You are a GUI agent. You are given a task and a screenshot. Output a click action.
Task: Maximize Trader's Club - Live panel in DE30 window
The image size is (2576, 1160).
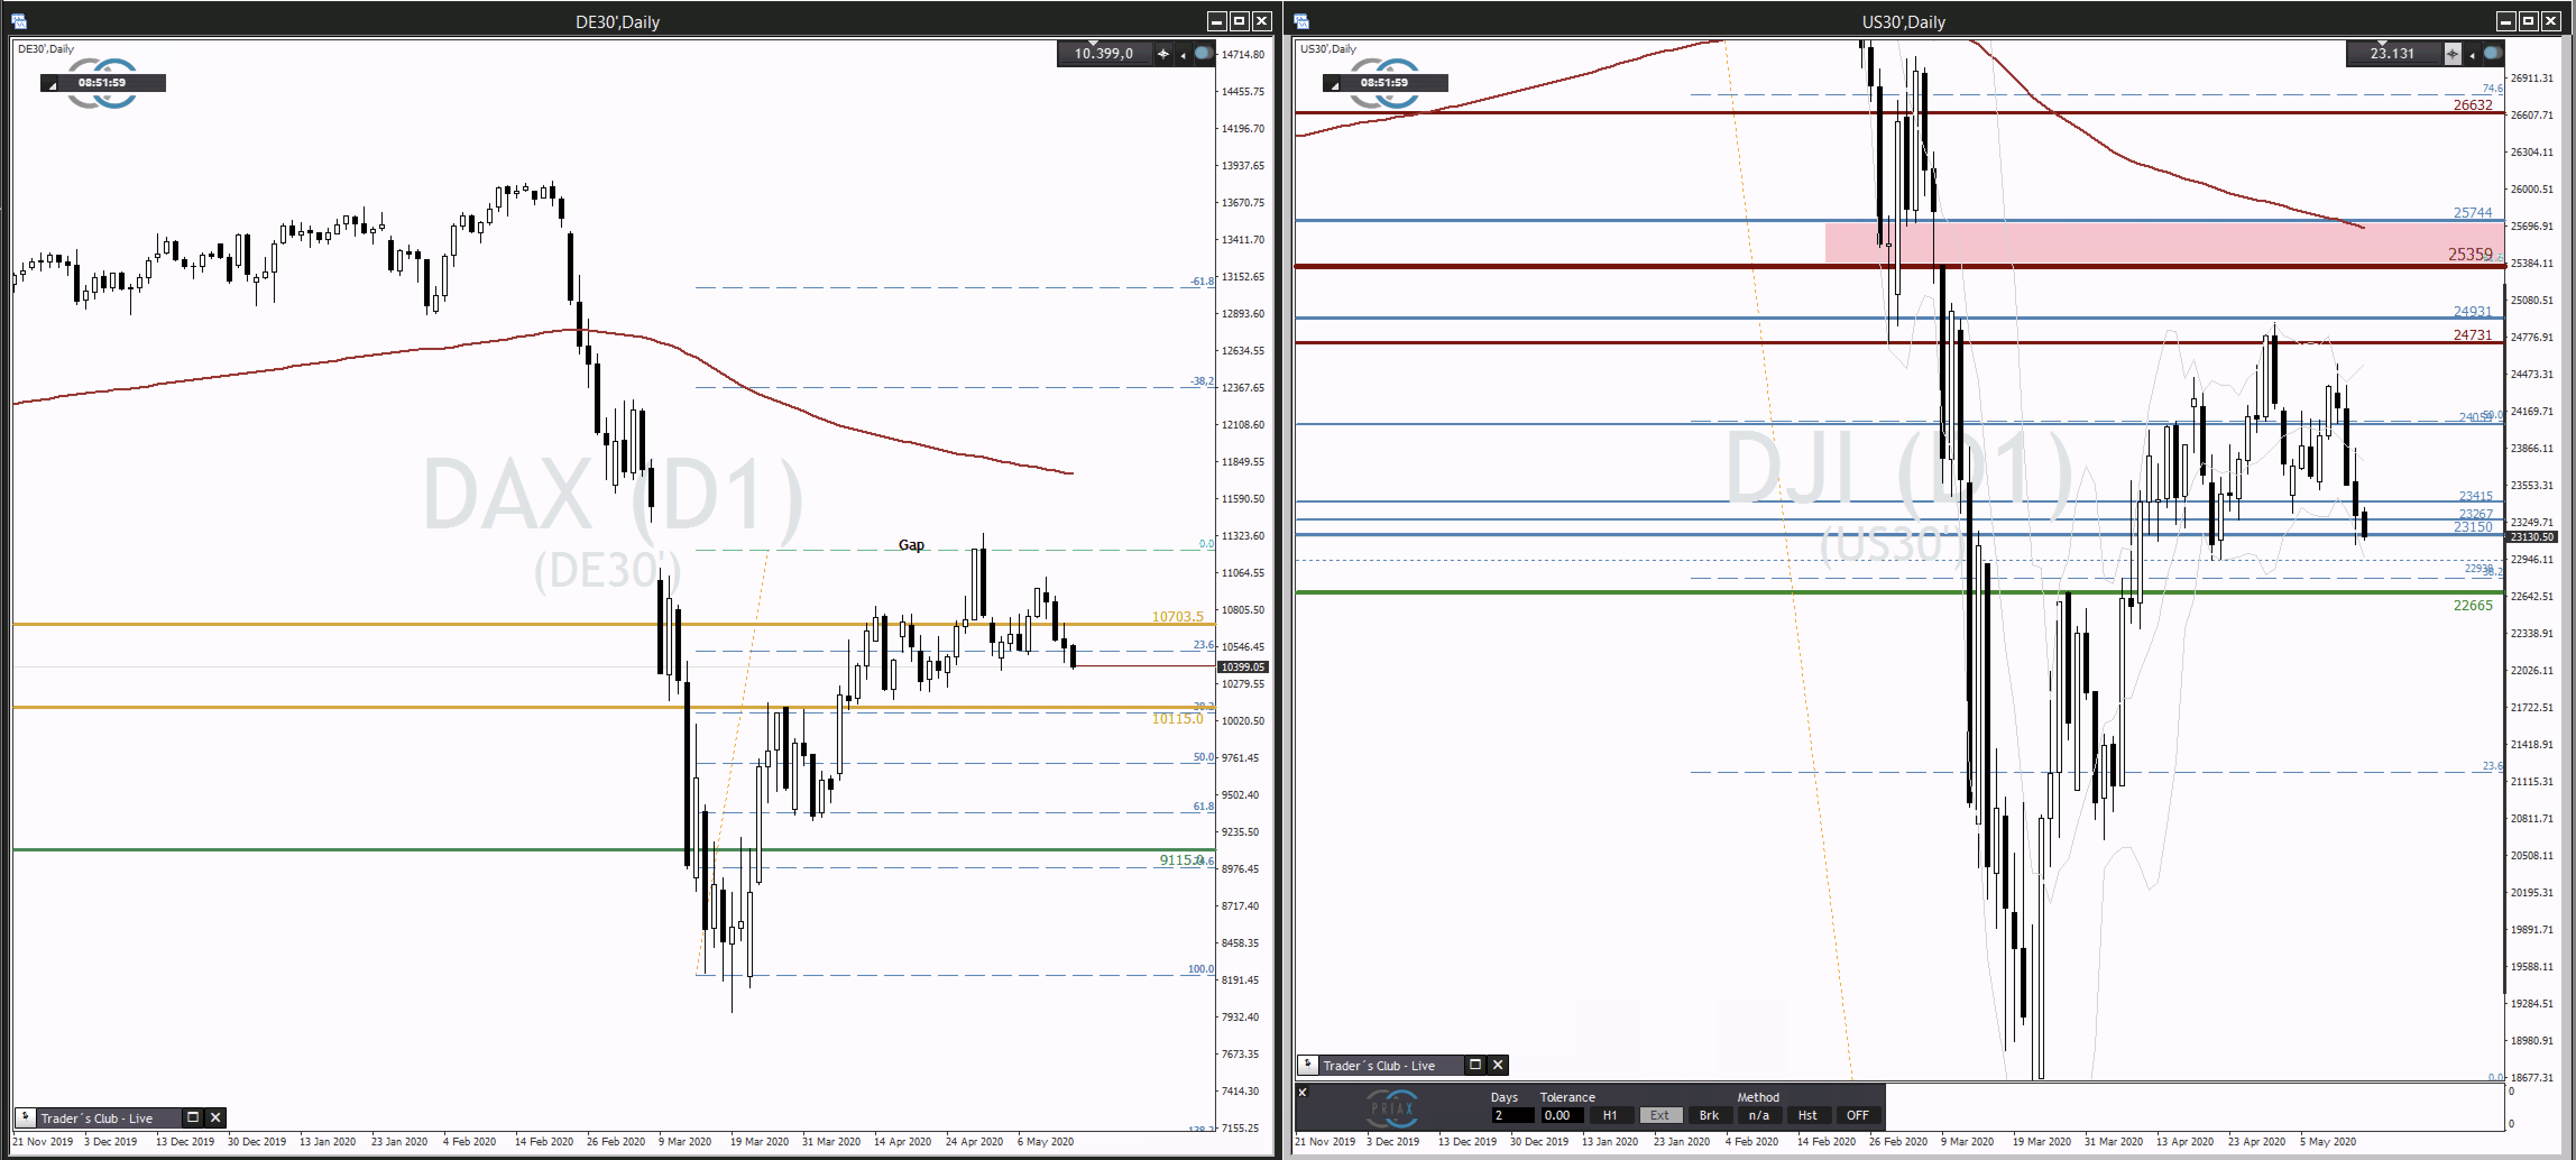193,1117
